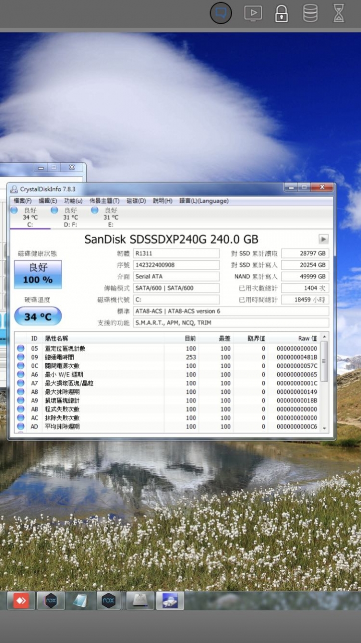Open the 編輯(E) menu
This screenshot has height=643, width=361.
coord(48,200)
